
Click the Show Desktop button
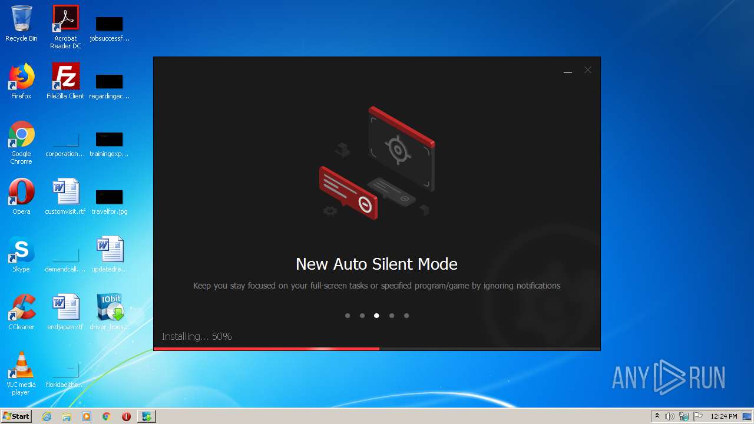(748, 416)
